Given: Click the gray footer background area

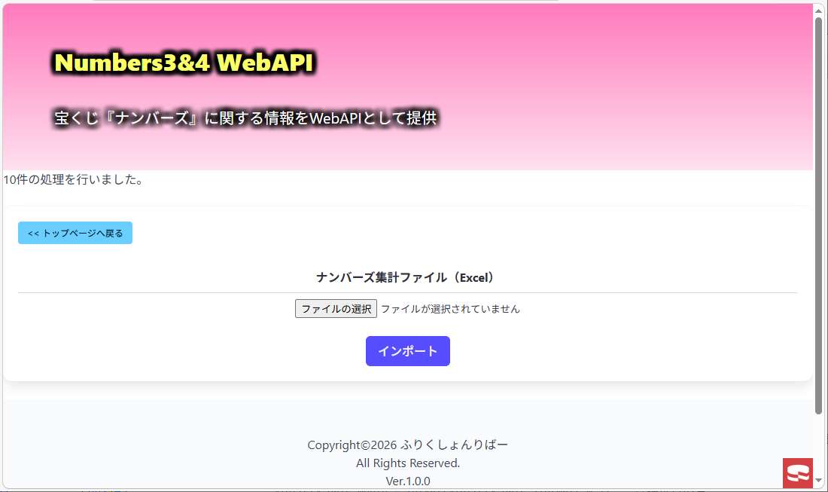Looking at the screenshot, I should coord(158,444).
